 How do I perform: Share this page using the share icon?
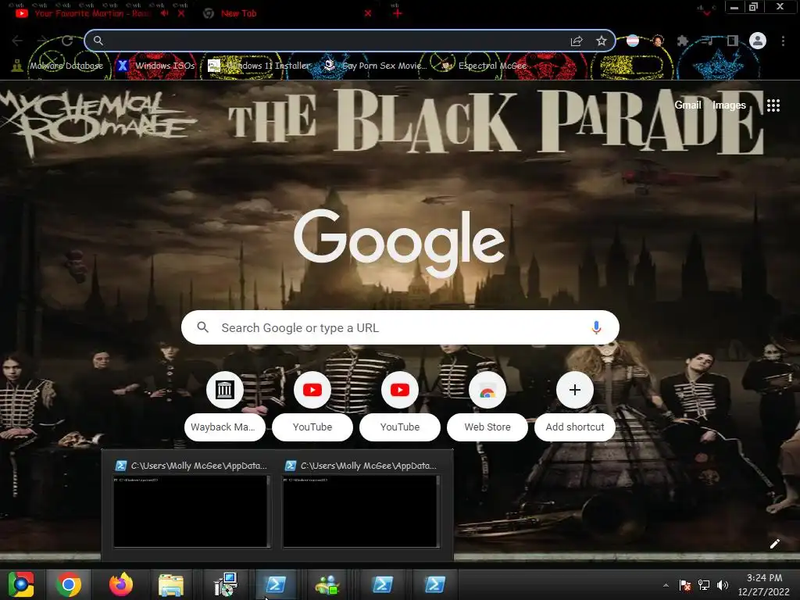point(577,41)
